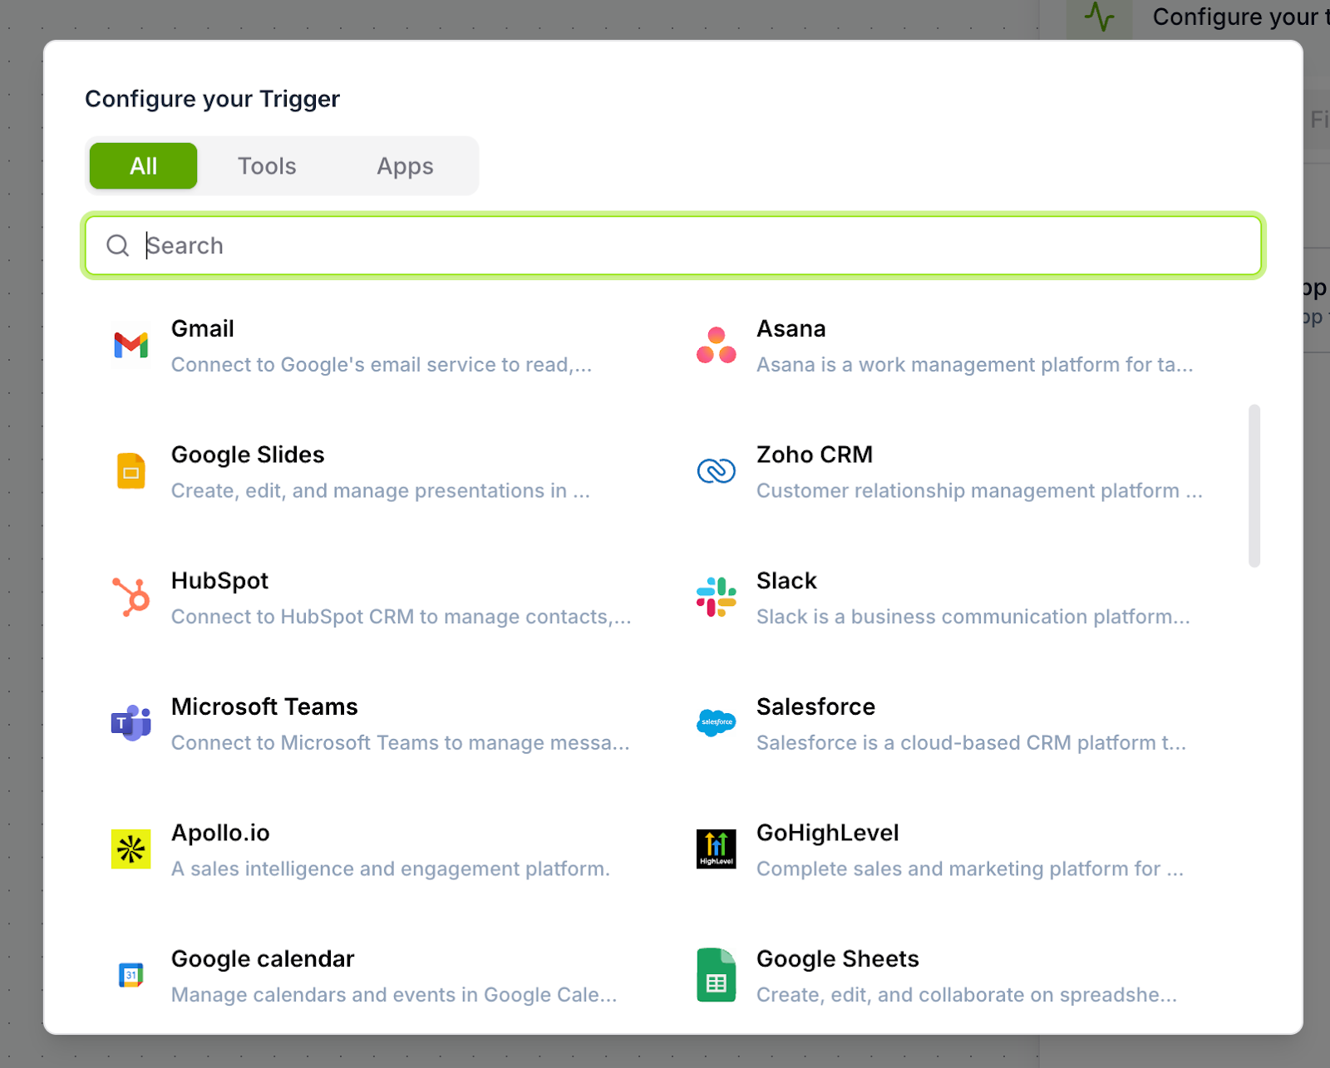The image size is (1330, 1068).
Task: Open the Salesforce title
Action: 815,706
